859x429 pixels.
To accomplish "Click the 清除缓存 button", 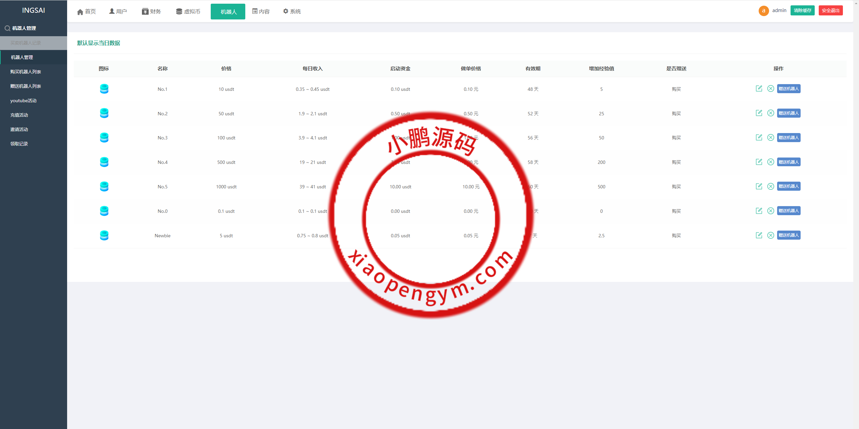I will pyautogui.click(x=803, y=10).
